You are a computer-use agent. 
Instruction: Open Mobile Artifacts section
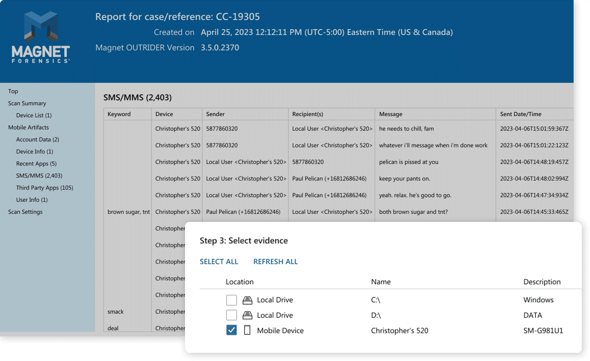point(28,128)
